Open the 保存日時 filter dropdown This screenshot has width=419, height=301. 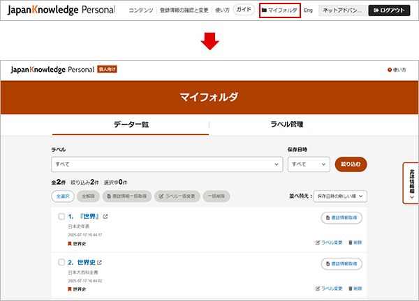click(x=309, y=164)
